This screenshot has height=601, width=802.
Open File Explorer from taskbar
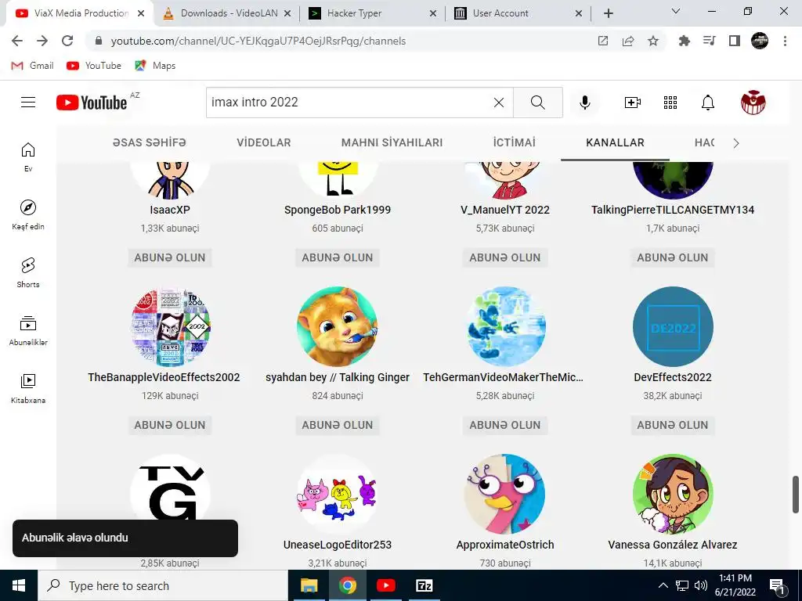pos(309,585)
